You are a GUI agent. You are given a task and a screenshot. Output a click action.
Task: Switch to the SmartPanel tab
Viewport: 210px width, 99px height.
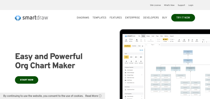pos(127,46)
